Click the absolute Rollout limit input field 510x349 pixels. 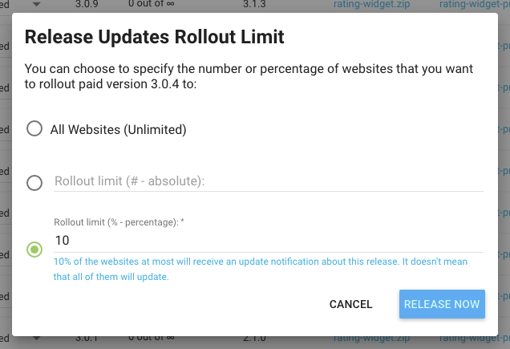coord(268,181)
